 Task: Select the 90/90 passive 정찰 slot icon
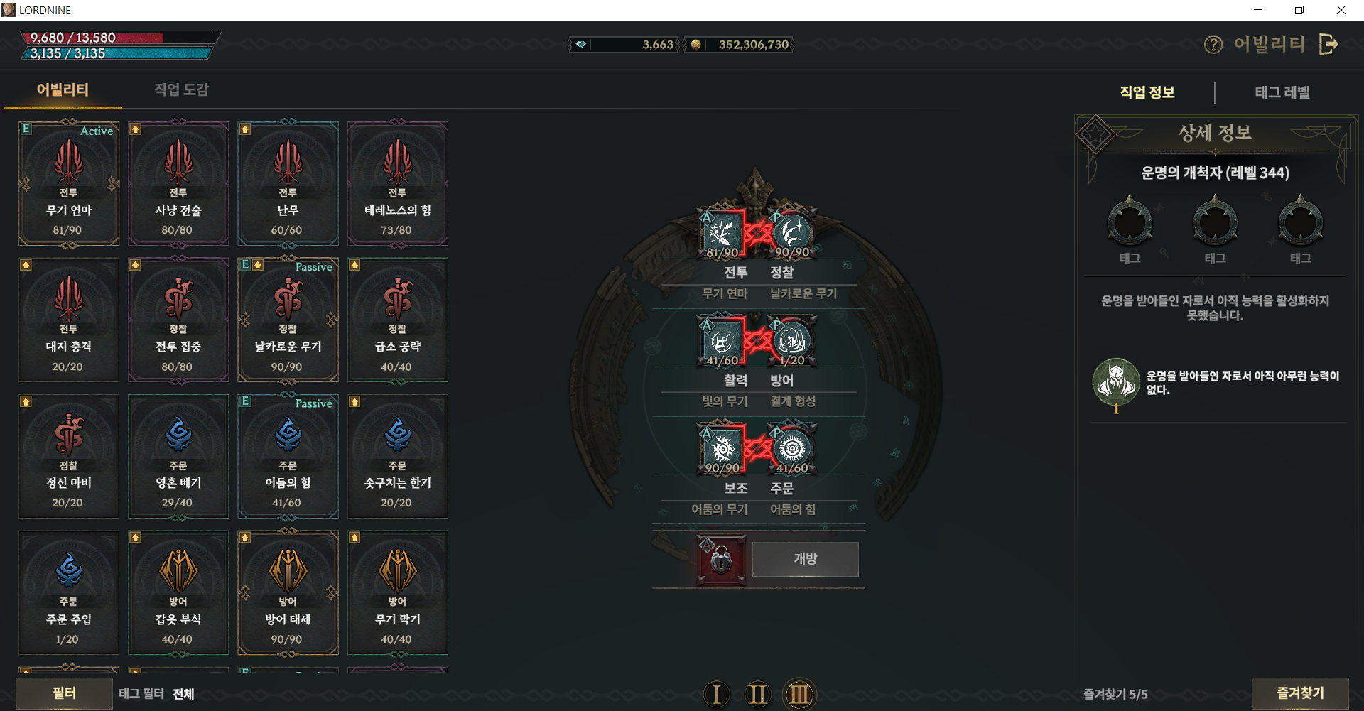click(792, 233)
